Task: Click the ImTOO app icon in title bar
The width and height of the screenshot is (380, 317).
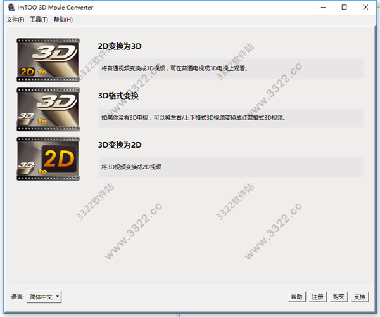Action: (x=11, y=7)
